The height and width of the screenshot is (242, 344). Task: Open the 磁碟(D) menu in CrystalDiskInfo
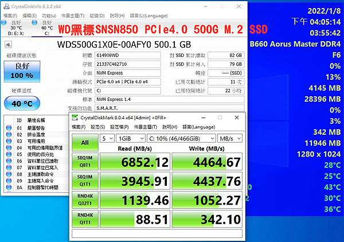coord(97,15)
